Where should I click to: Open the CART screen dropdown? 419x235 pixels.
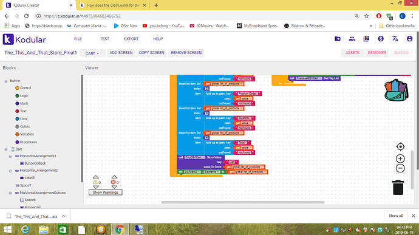tap(92, 53)
